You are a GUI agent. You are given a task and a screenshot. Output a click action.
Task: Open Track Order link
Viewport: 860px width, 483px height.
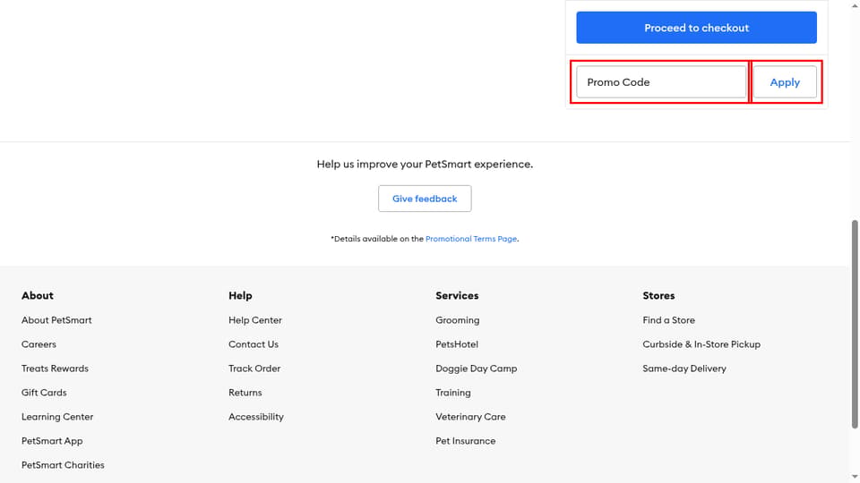coord(254,368)
